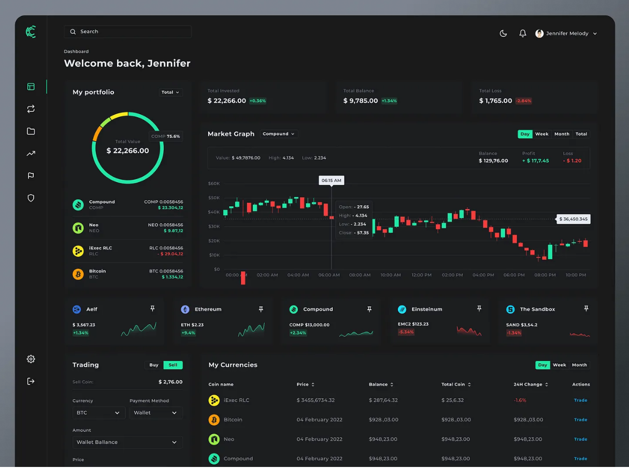Viewport: 629px width, 468px height.
Task: Select the Buy option in Trading
Action: click(x=153, y=365)
